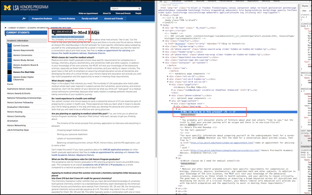Click the ACADEMIC INFORMATION breadcrumb link

click(38, 28)
